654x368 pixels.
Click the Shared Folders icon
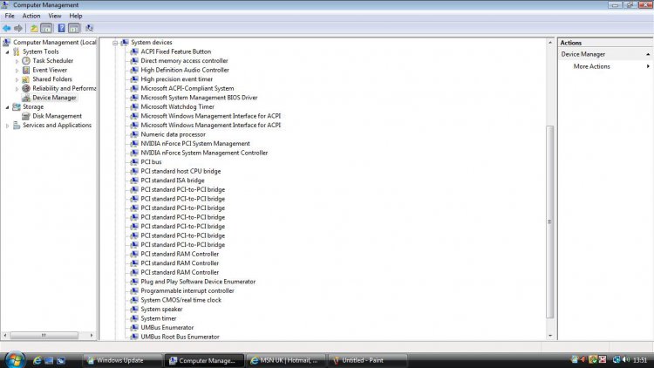coord(26,79)
